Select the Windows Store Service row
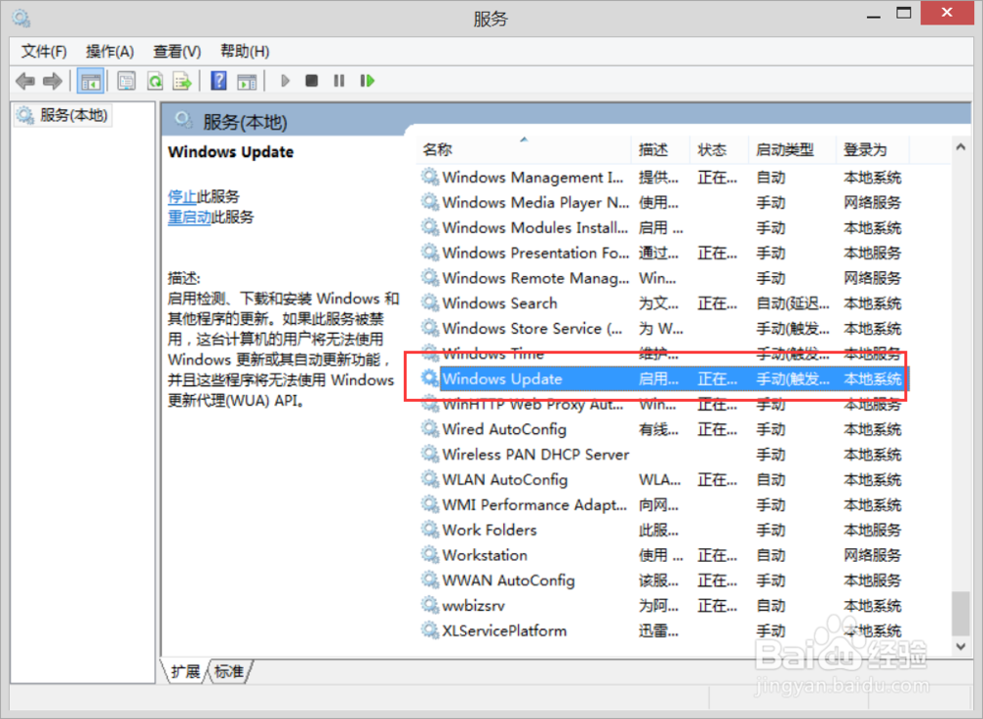This screenshot has height=719, width=983. [664, 328]
